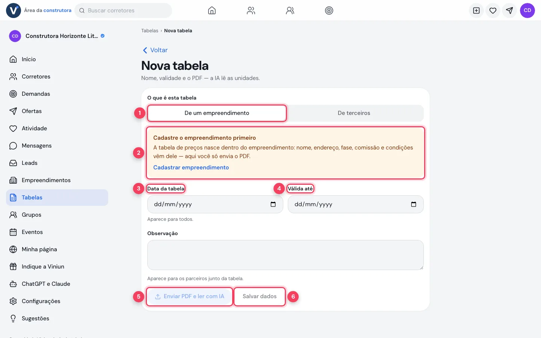Click into the Observação text area
The image size is (541, 338).
click(x=286, y=255)
